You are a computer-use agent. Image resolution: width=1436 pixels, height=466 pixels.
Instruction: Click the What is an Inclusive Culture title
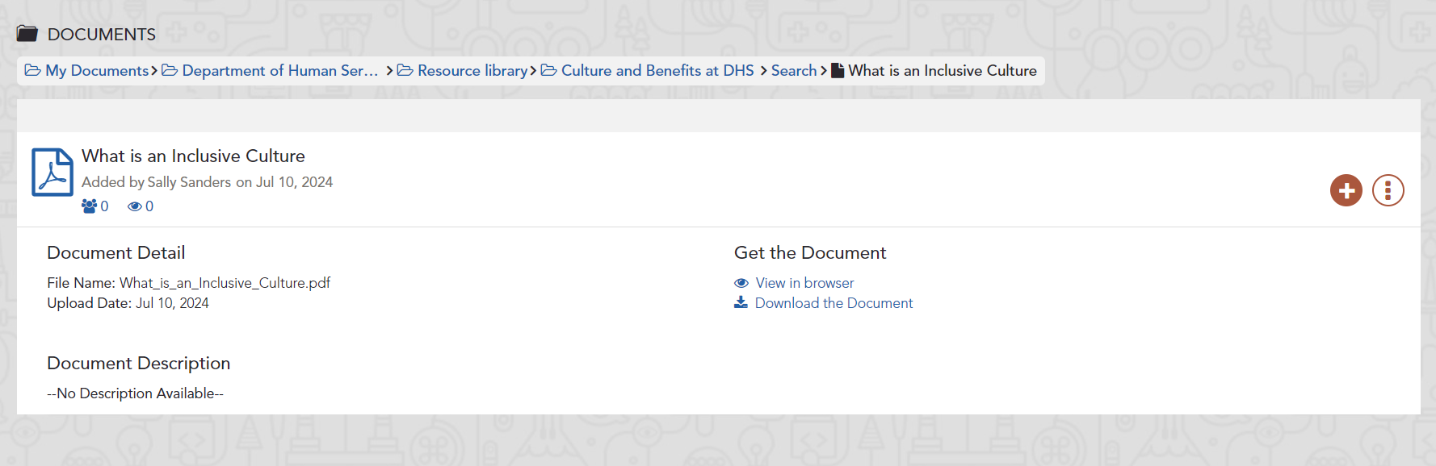pos(193,156)
